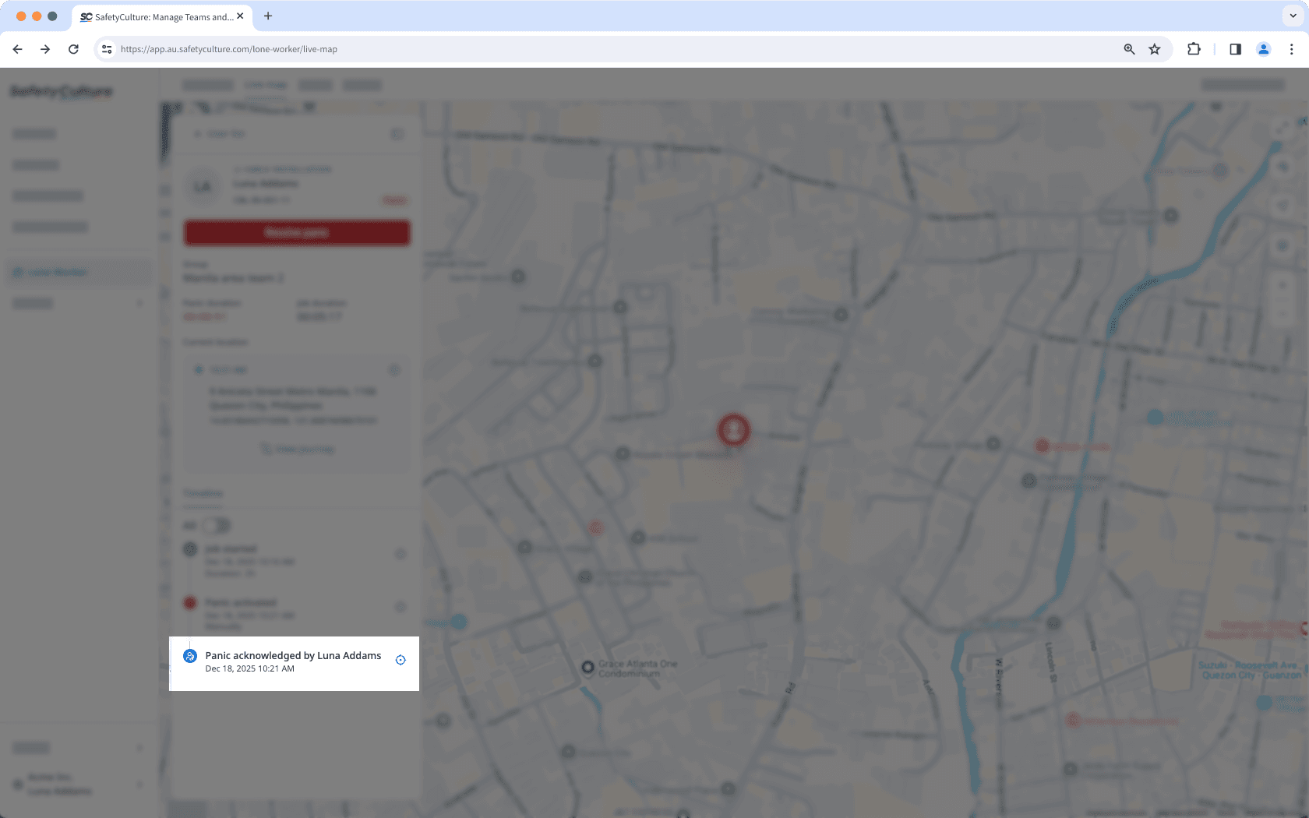Click the locate icon next to Job started event

[400, 554]
